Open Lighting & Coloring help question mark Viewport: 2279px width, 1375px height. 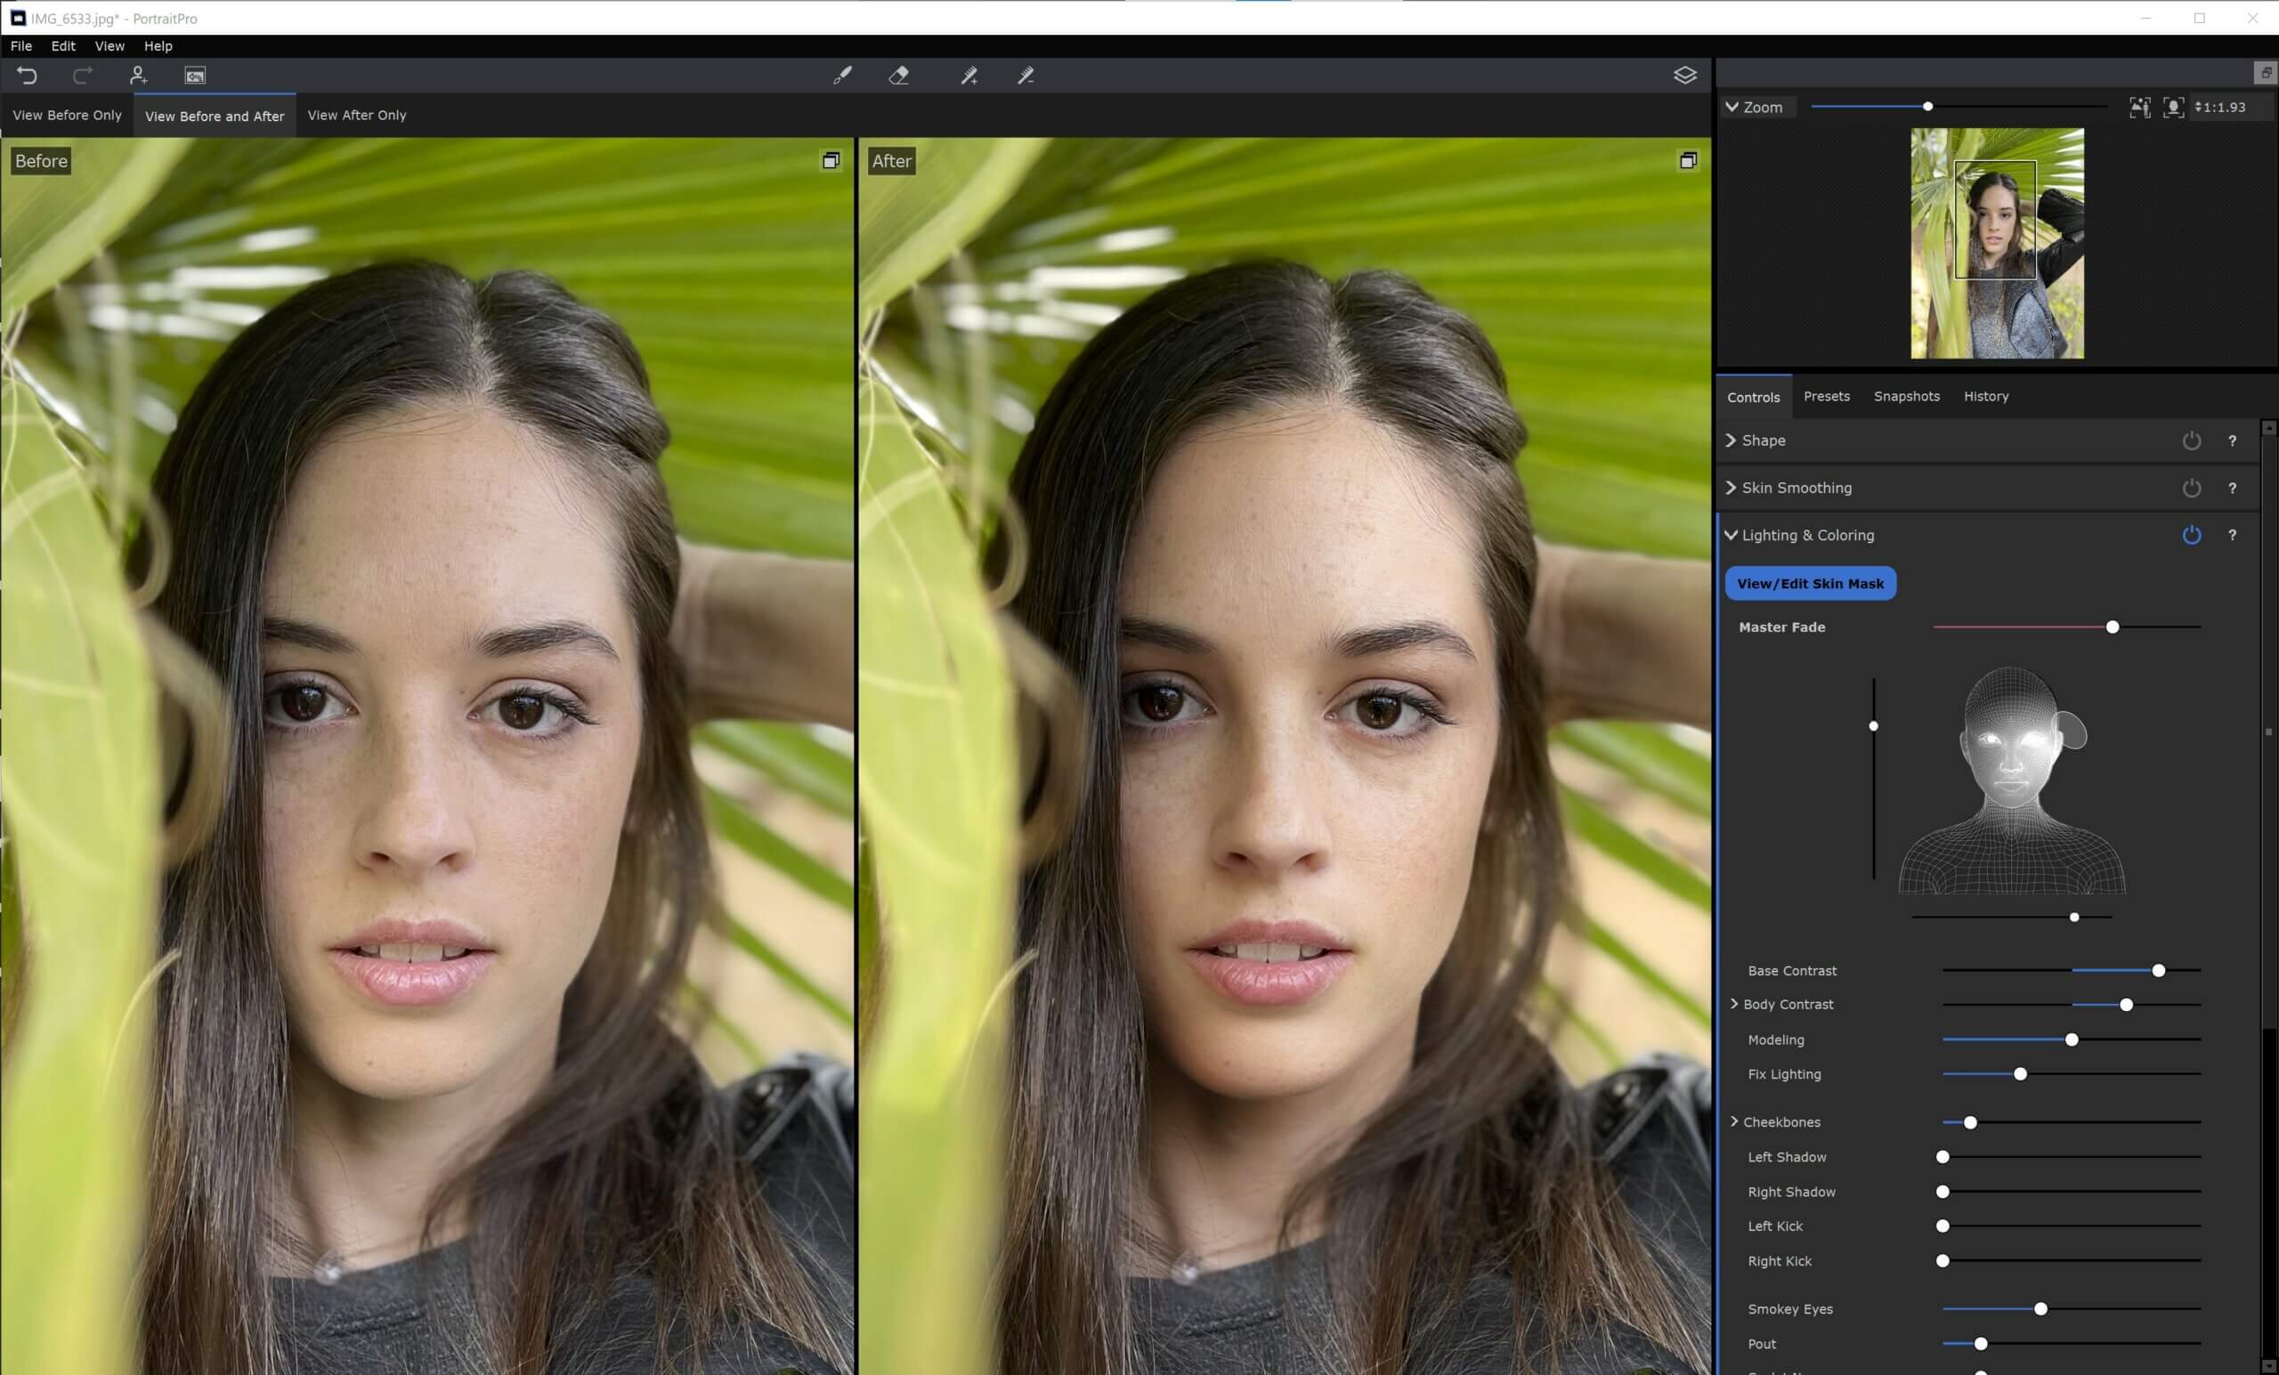click(x=2232, y=536)
